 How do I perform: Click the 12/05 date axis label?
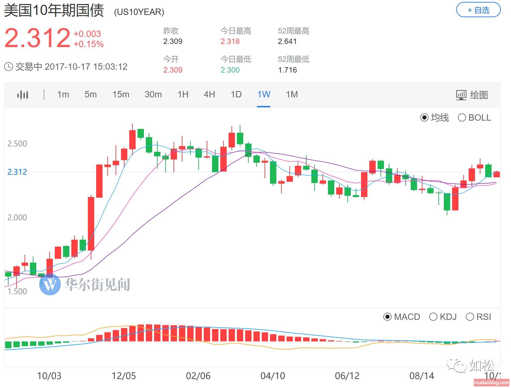point(124,376)
